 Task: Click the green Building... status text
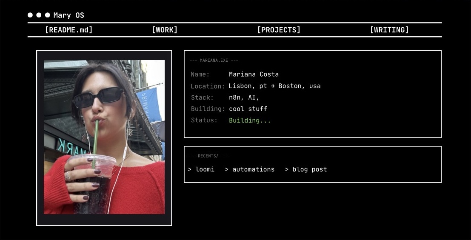click(250, 120)
